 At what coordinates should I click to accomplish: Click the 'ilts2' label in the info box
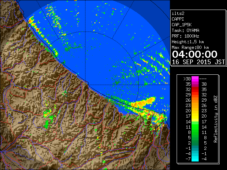click(x=178, y=13)
